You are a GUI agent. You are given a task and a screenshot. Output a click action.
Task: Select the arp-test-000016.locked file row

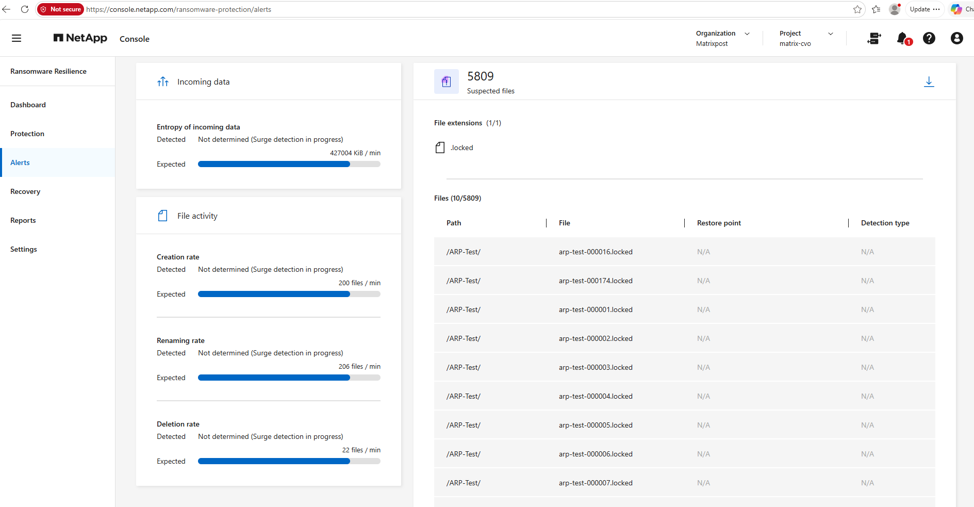(x=684, y=252)
